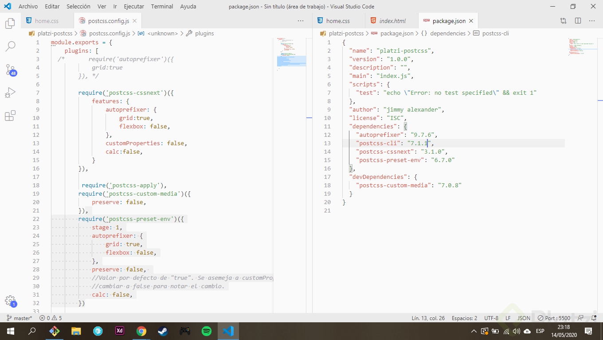
Task: Open the Explorer view in activity bar
Action: click(x=10, y=23)
